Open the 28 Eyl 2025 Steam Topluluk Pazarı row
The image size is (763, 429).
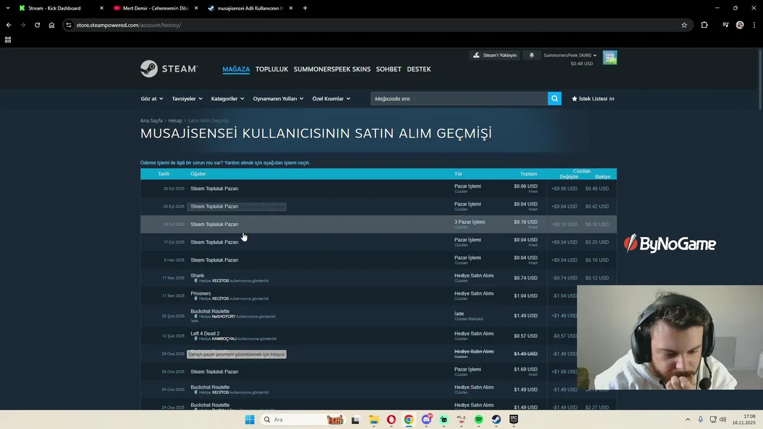point(379,188)
